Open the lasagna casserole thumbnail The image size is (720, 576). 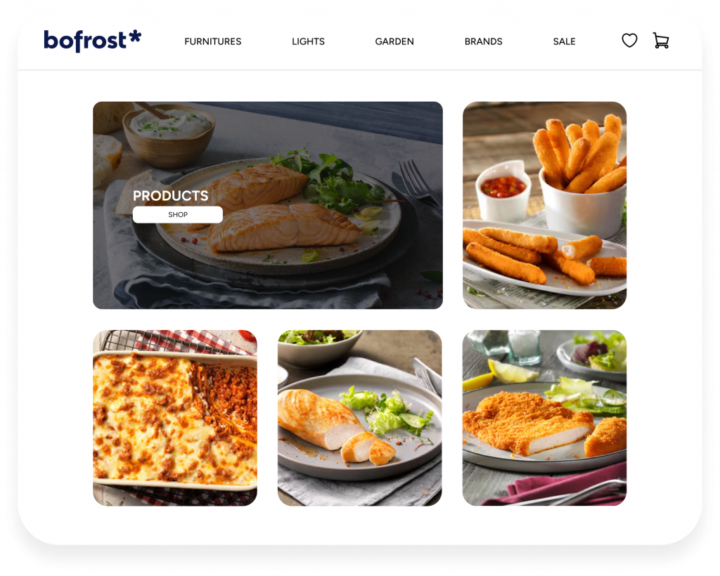[x=175, y=418]
